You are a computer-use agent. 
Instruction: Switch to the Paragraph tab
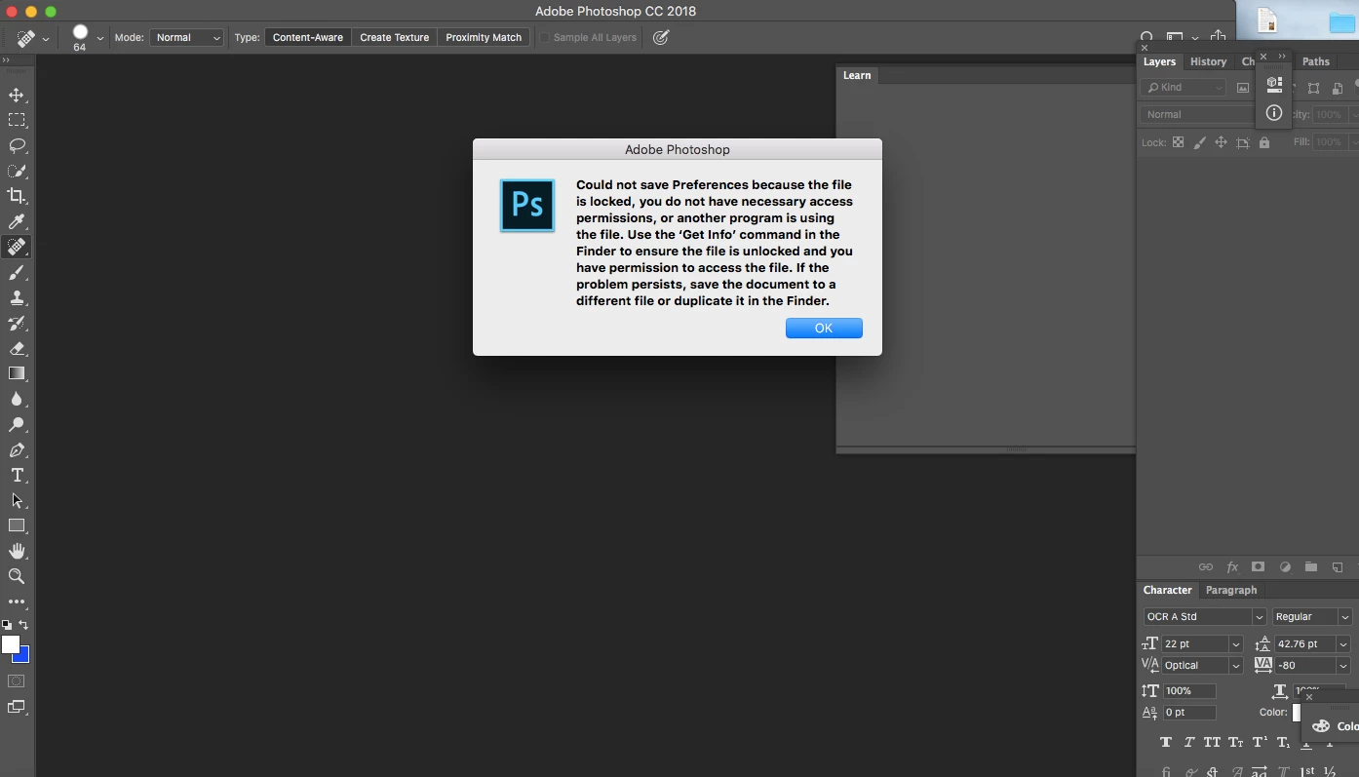tap(1231, 591)
